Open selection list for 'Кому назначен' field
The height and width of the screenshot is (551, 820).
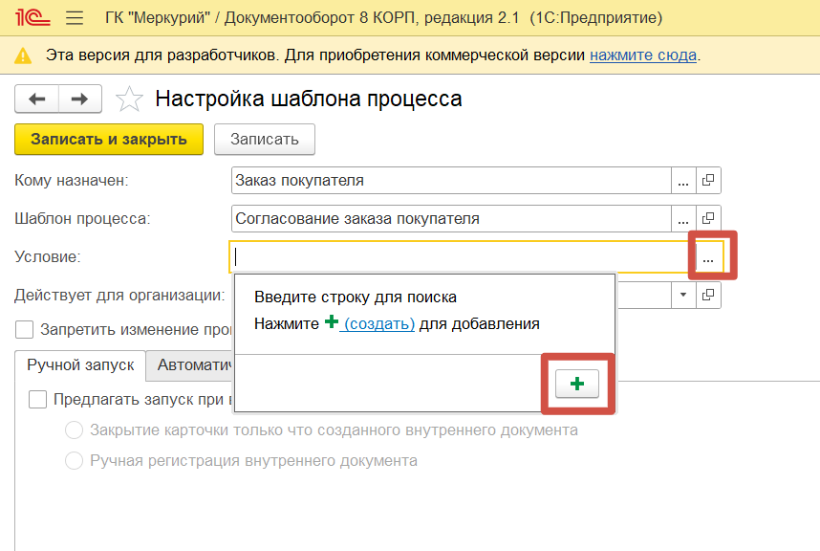coord(682,180)
